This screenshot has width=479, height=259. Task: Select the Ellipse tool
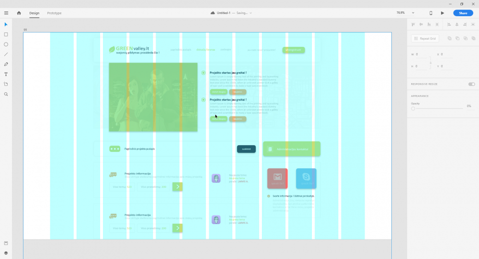click(6, 44)
